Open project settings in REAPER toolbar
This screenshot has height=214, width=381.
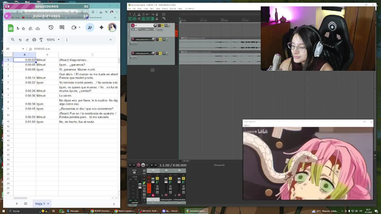143,14
